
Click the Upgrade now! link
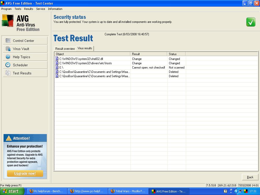click(x=25, y=173)
